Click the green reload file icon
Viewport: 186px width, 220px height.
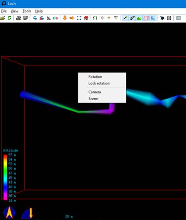tap(9, 18)
